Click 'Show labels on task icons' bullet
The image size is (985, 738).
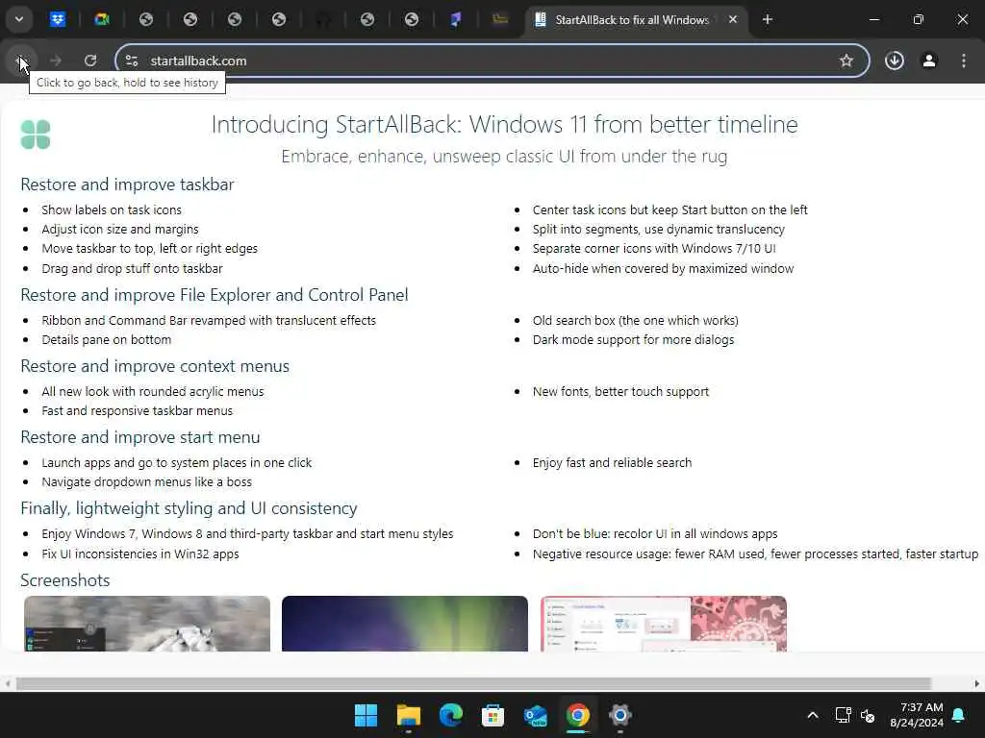pyautogui.click(x=112, y=209)
